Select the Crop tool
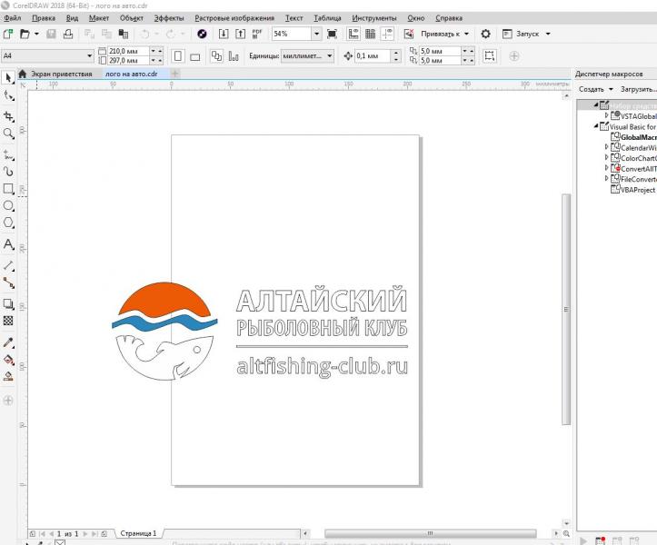Viewport: 657px width, 545px height. [8, 116]
